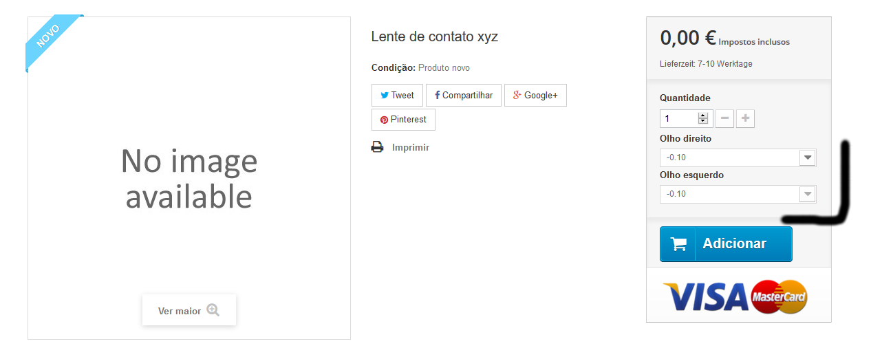Click the VISA logo
The width and height of the screenshot is (871, 359).
click(x=706, y=297)
